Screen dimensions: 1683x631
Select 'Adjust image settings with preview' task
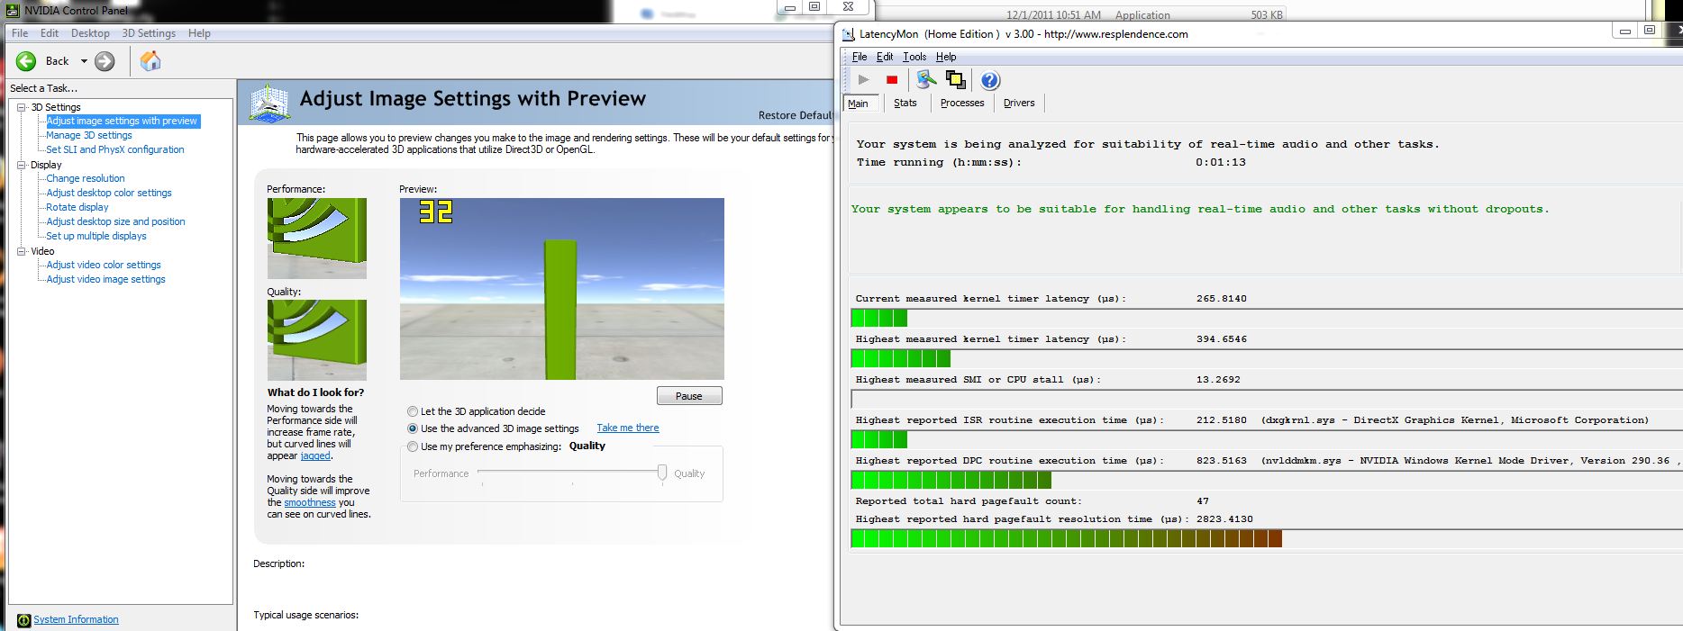point(122,121)
